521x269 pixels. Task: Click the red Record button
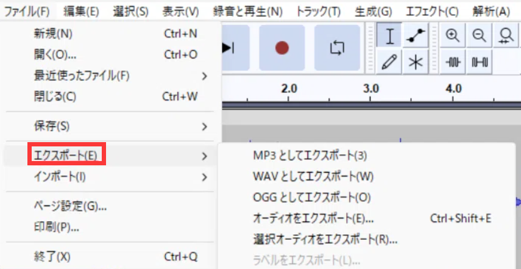pos(282,48)
